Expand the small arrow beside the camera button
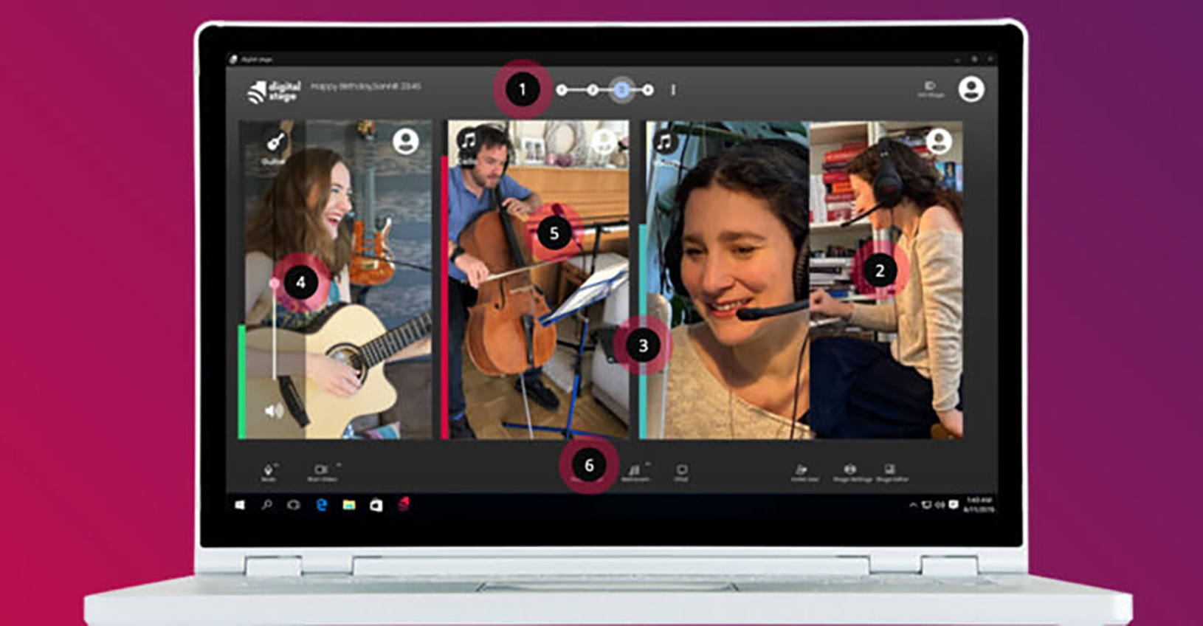 pyautogui.click(x=339, y=464)
